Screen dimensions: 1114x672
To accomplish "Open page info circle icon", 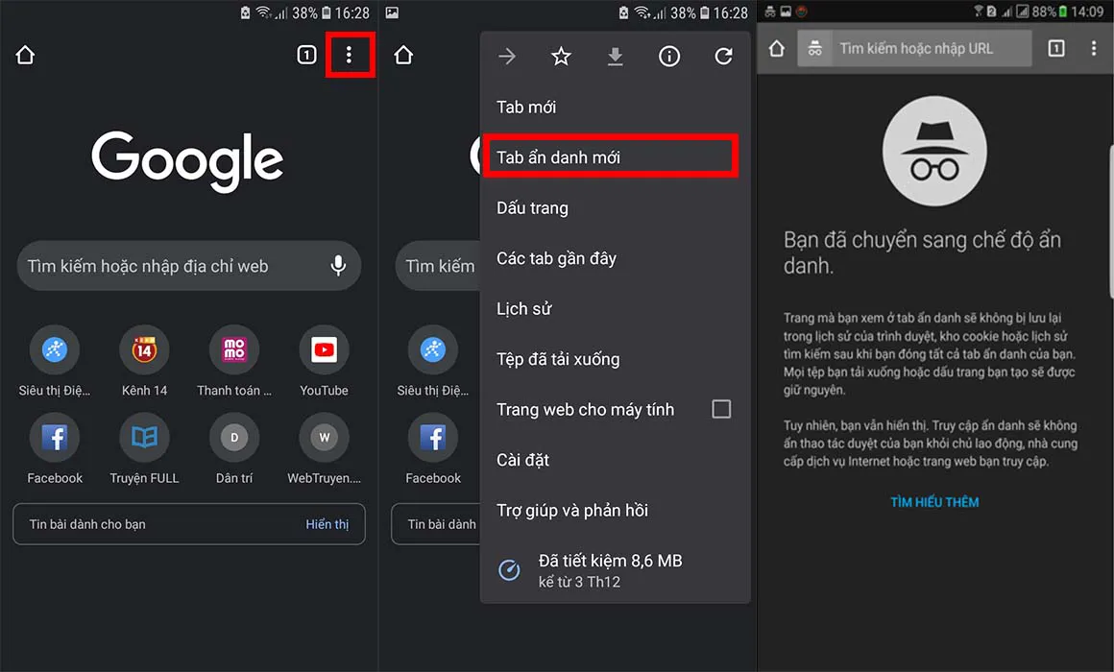I will point(669,57).
